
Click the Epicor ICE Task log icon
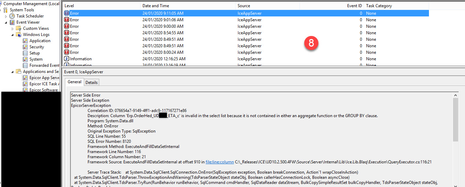[25, 84]
